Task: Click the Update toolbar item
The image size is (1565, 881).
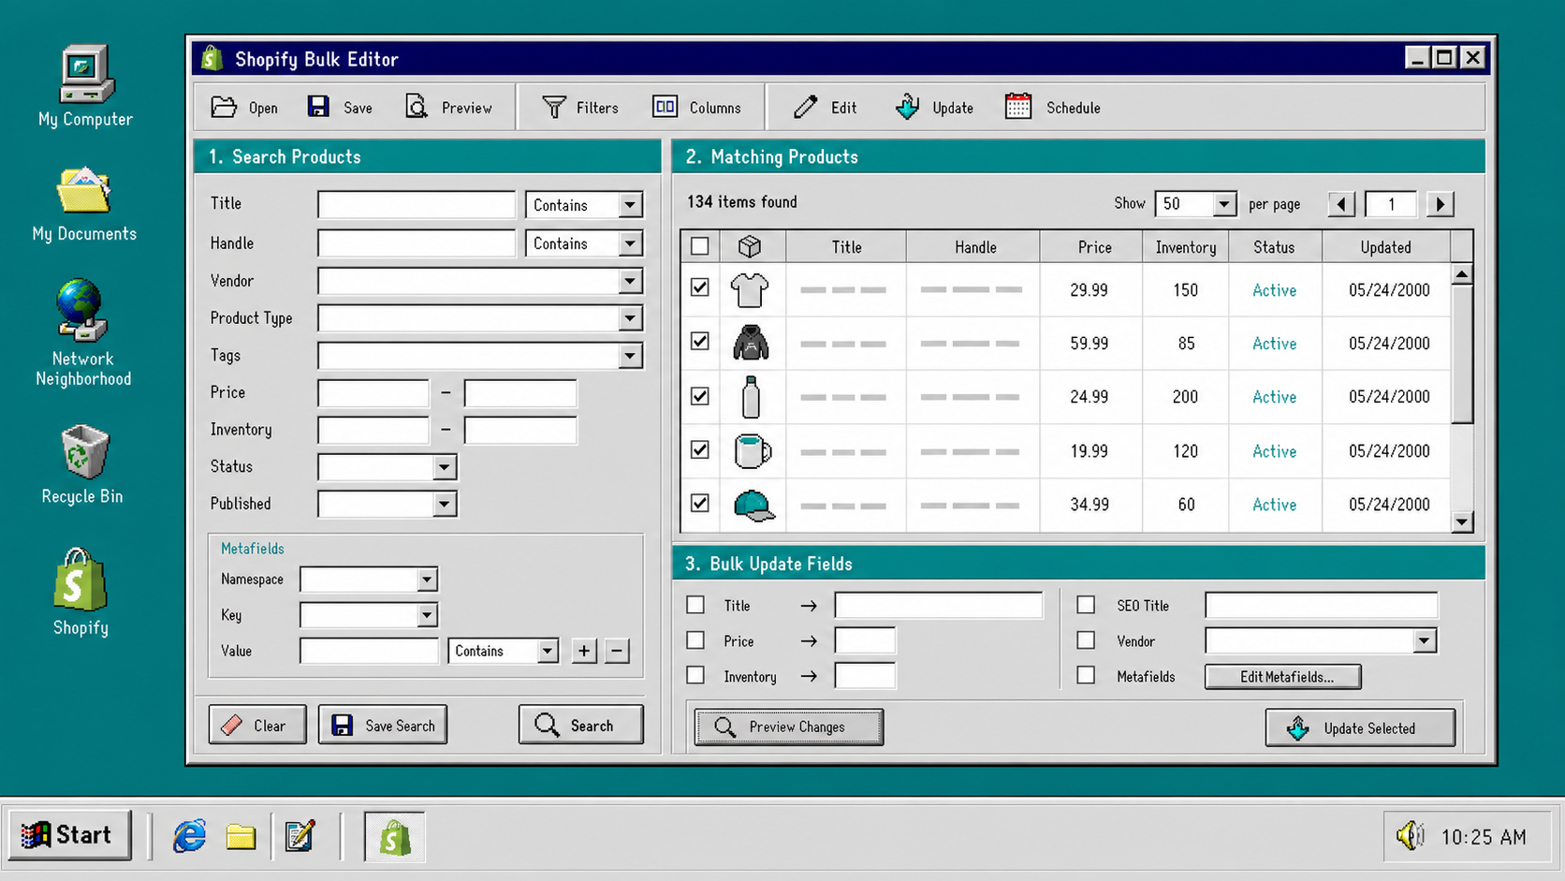Action: coord(934,108)
